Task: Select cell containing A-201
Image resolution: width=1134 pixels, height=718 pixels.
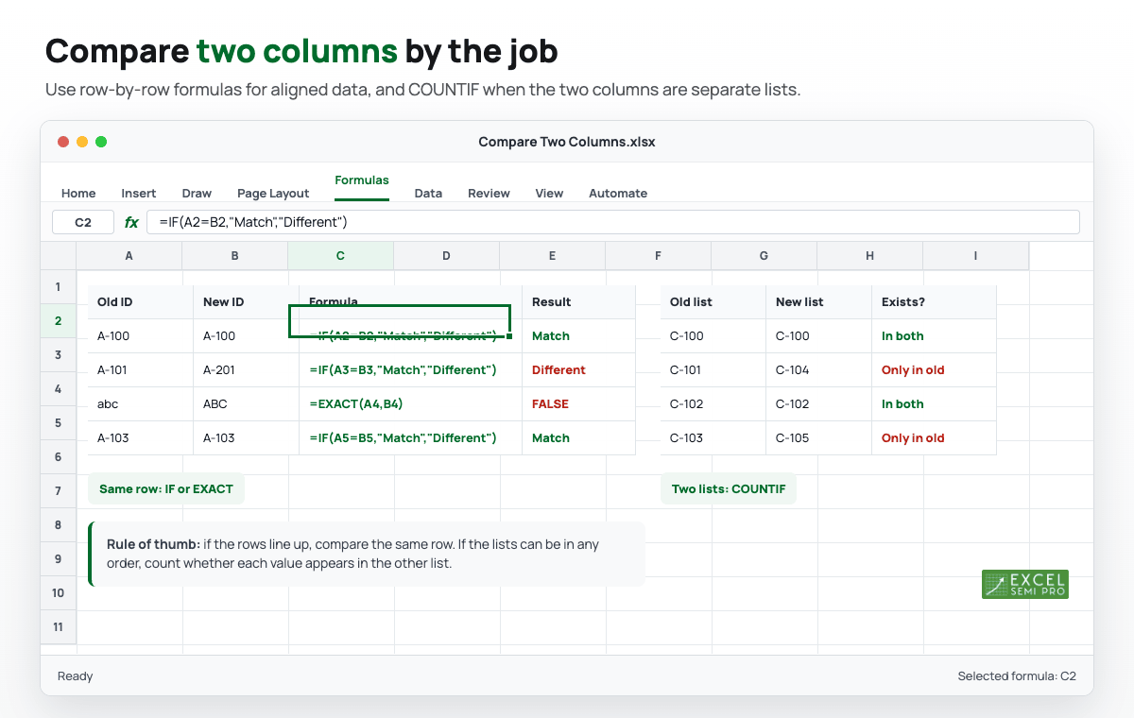Action: pyautogui.click(x=246, y=370)
